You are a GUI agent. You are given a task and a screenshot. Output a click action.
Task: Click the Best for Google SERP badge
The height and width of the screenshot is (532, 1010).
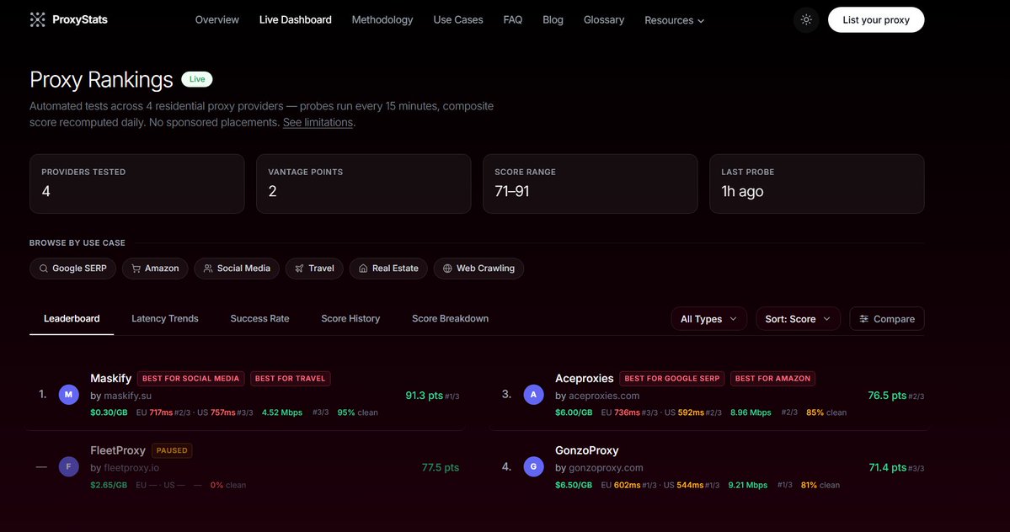[672, 378]
